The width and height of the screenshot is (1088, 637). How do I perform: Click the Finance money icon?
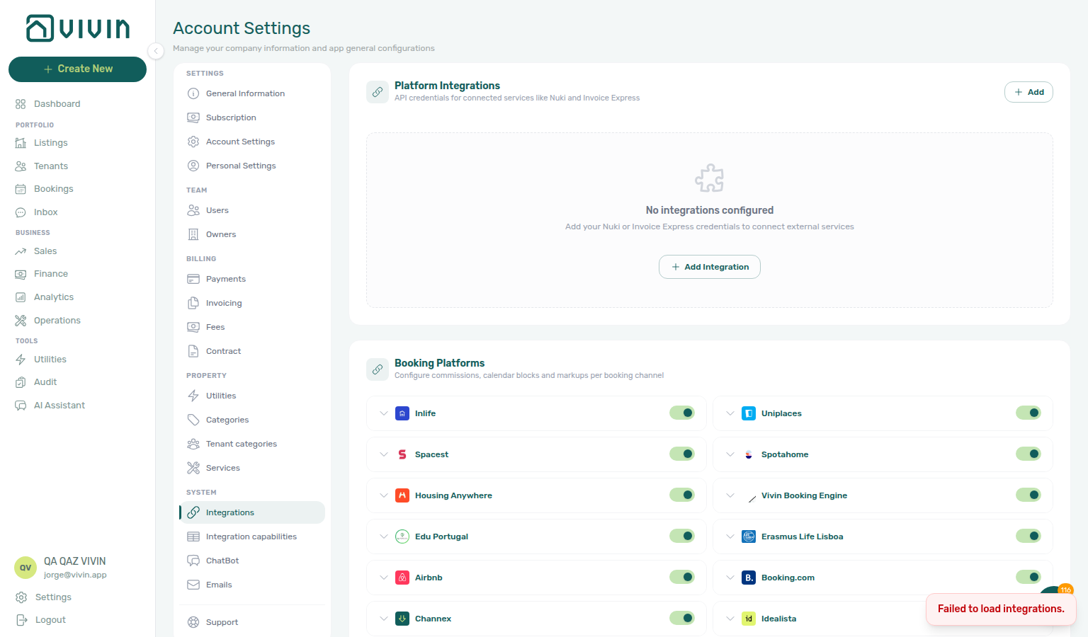tap(21, 274)
